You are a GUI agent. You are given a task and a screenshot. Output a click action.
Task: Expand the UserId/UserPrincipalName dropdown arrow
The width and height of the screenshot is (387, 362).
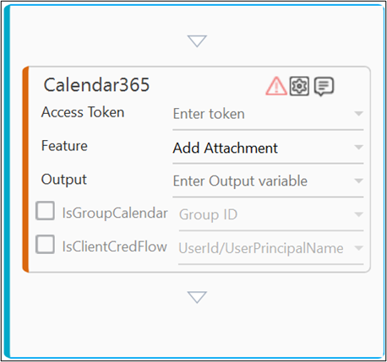pos(358,248)
